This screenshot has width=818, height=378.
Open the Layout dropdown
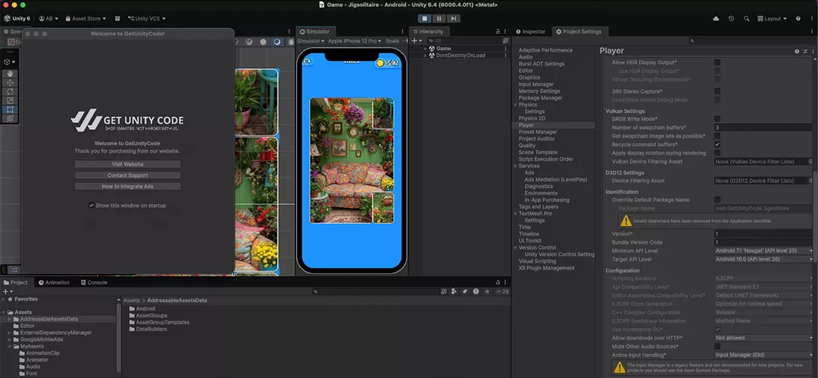pyautogui.click(x=773, y=18)
